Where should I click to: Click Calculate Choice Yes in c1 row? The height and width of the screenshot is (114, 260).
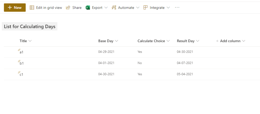coord(140,74)
